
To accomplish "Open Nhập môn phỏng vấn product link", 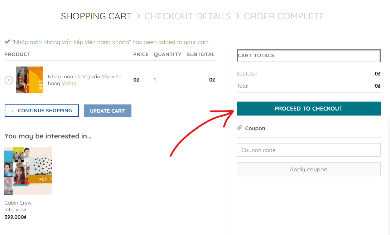I will [x=85, y=80].
